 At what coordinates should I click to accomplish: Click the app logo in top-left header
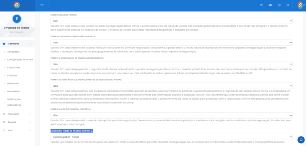click(x=17, y=5)
